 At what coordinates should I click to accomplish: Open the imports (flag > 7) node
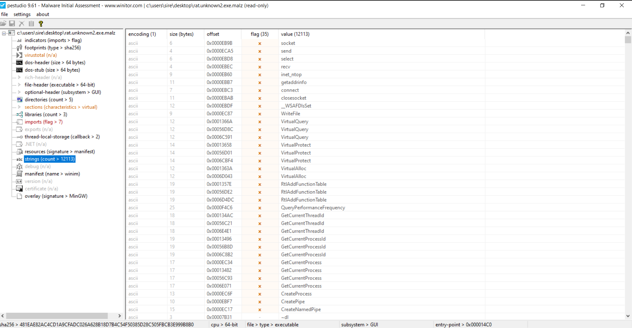coord(43,122)
